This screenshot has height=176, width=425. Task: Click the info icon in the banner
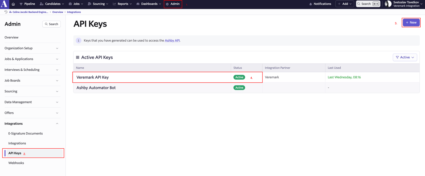point(78,40)
